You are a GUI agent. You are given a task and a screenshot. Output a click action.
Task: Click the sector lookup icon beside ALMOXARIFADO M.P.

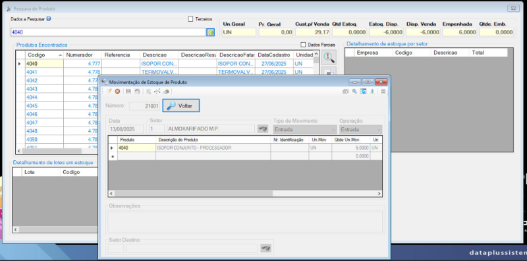(x=263, y=129)
